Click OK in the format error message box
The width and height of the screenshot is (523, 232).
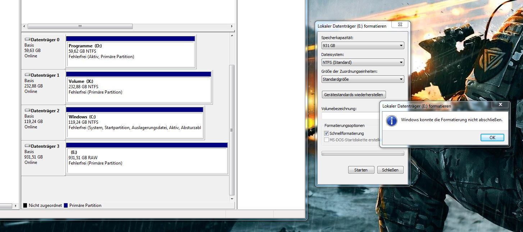[492, 137]
